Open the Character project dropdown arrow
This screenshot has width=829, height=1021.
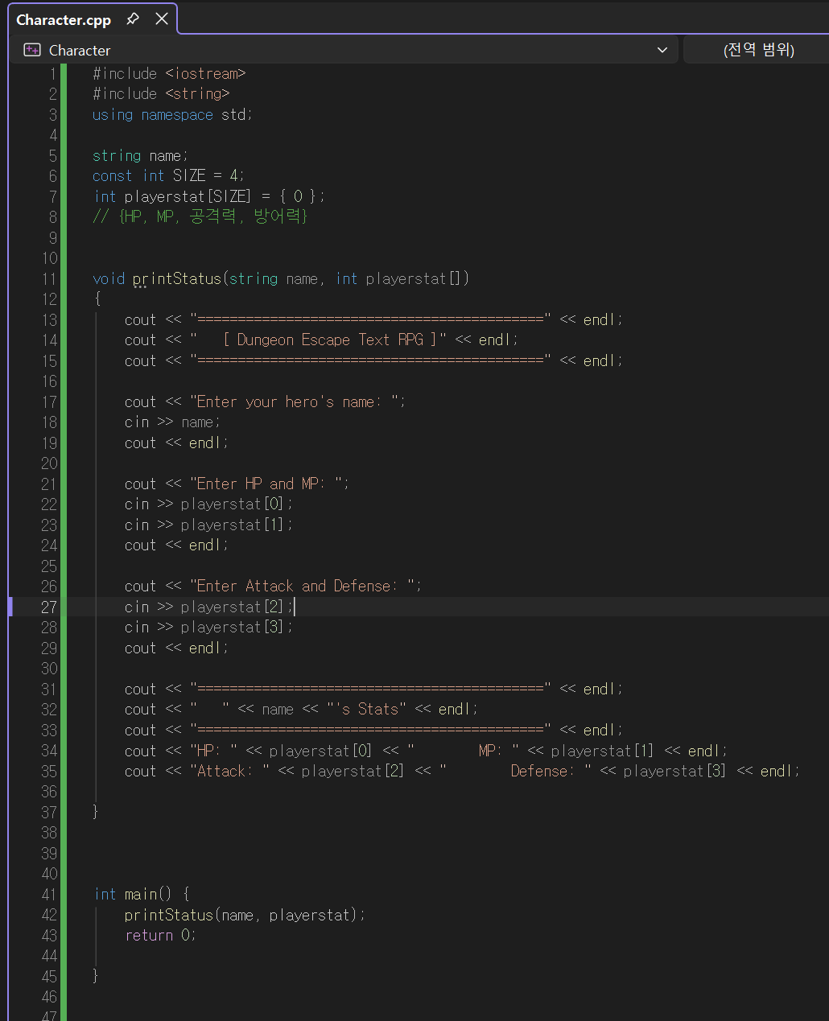662,50
